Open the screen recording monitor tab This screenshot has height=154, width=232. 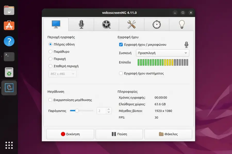pyautogui.click(x=56, y=24)
